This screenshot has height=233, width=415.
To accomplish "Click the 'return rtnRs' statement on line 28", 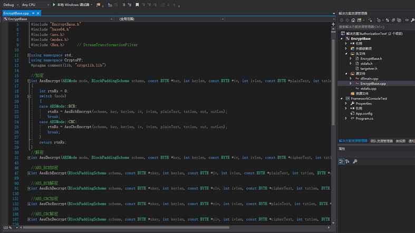I will pyautogui.click(x=52, y=142).
